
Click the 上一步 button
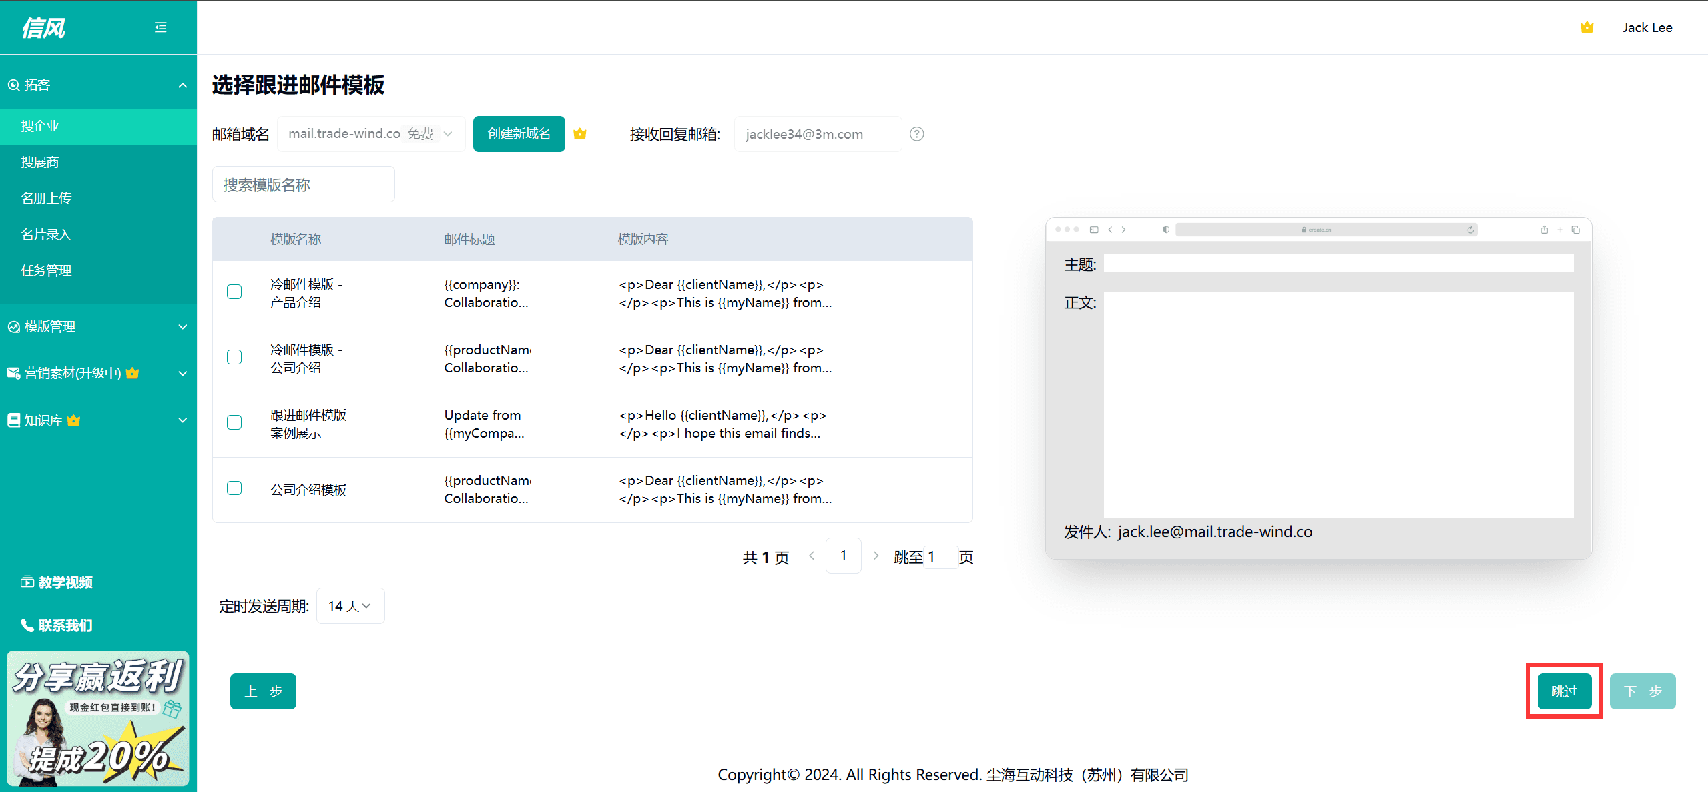[263, 691]
